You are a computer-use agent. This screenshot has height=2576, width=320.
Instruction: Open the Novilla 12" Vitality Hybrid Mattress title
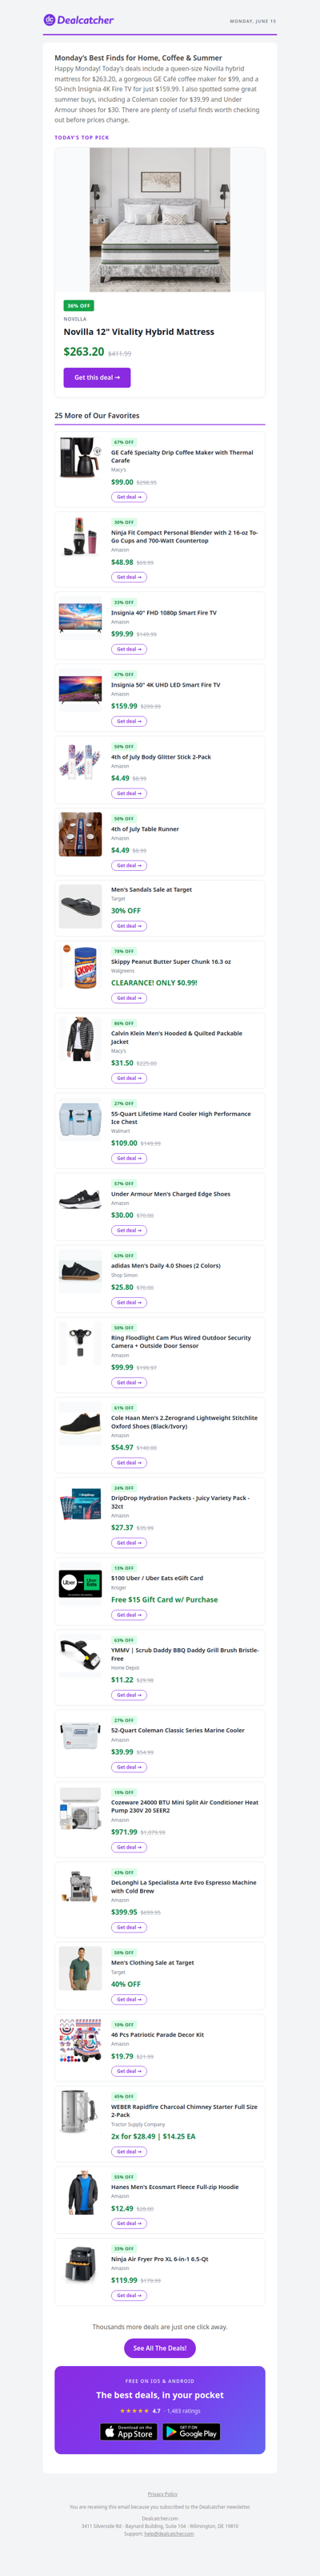point(139,332)
